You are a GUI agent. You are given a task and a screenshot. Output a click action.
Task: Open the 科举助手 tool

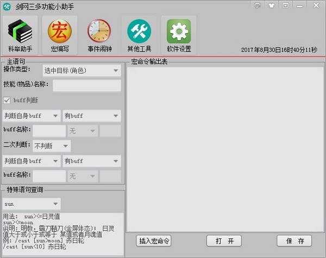20,35
